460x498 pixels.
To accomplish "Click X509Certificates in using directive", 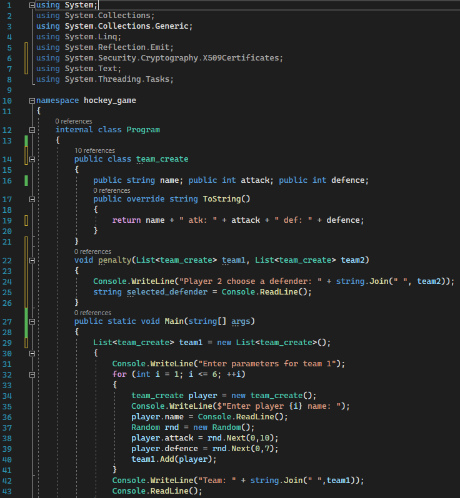I will pyautogui.click(x=241, y=58).
